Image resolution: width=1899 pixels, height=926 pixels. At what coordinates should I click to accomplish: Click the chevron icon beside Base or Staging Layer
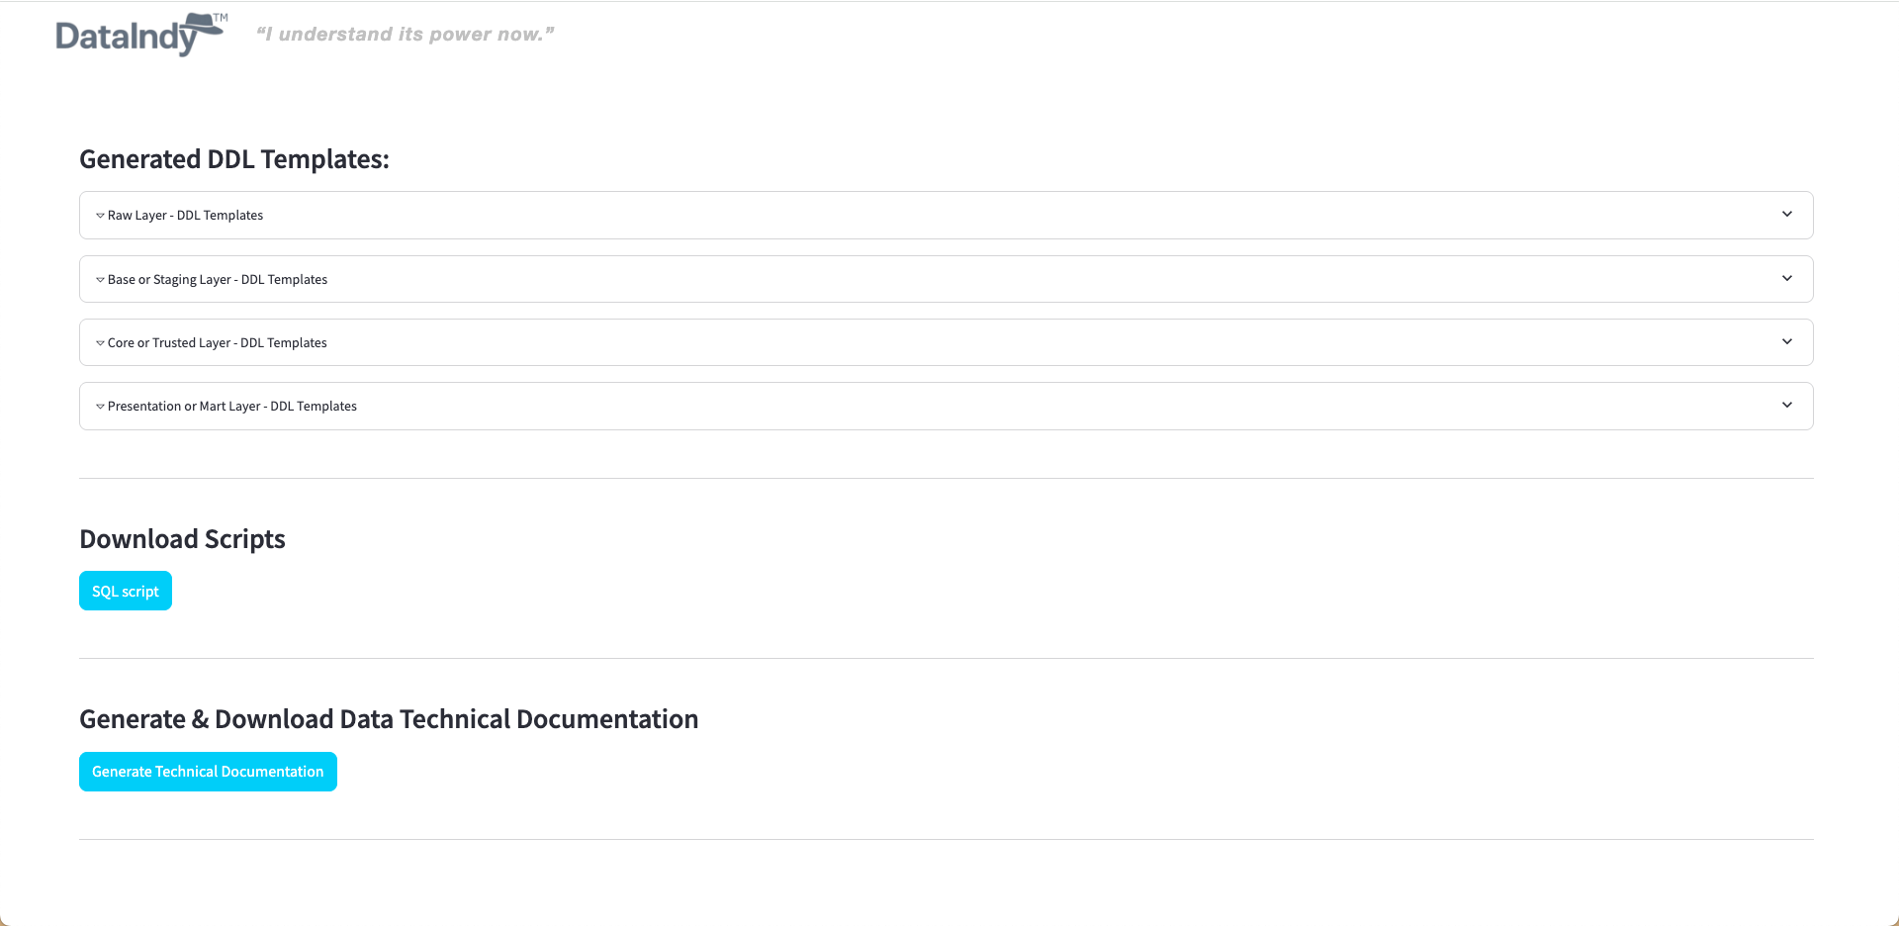pyautogui.click(x=99, y=279)
